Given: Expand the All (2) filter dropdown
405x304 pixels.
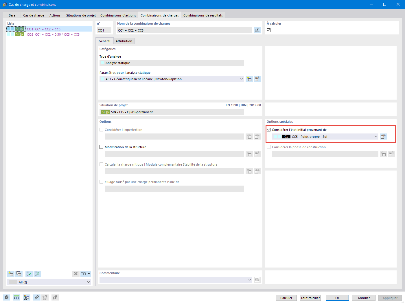Looking at the screenshot, I should point(89,282).
